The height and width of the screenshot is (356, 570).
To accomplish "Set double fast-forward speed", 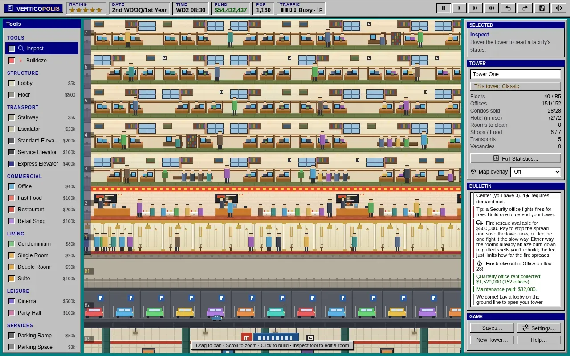I will point(476,8).
